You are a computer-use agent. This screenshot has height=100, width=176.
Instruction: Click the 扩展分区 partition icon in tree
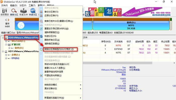coord(9,44)
